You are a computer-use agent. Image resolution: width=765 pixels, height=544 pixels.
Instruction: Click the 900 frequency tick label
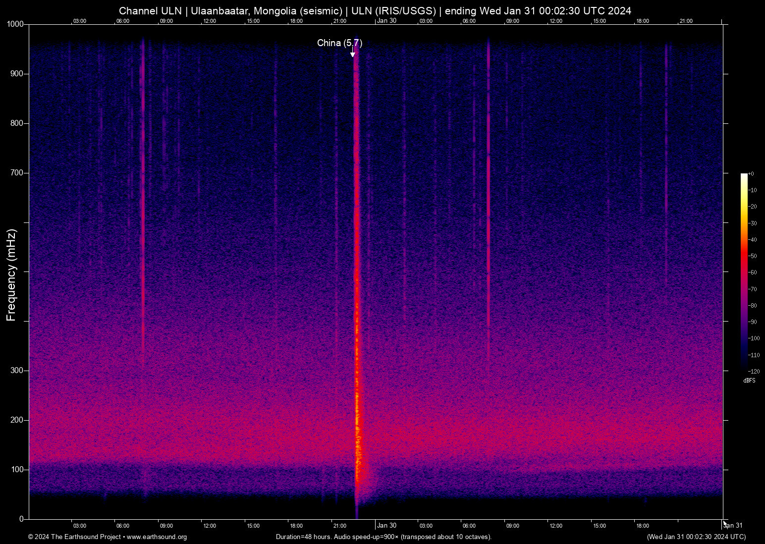17,73
